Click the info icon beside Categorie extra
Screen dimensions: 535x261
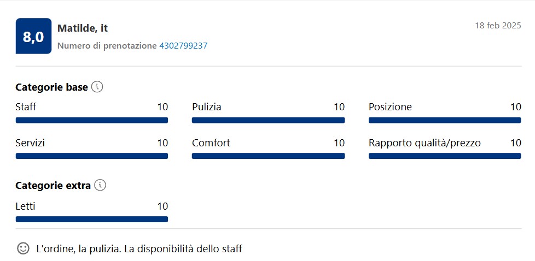[100, 185]
